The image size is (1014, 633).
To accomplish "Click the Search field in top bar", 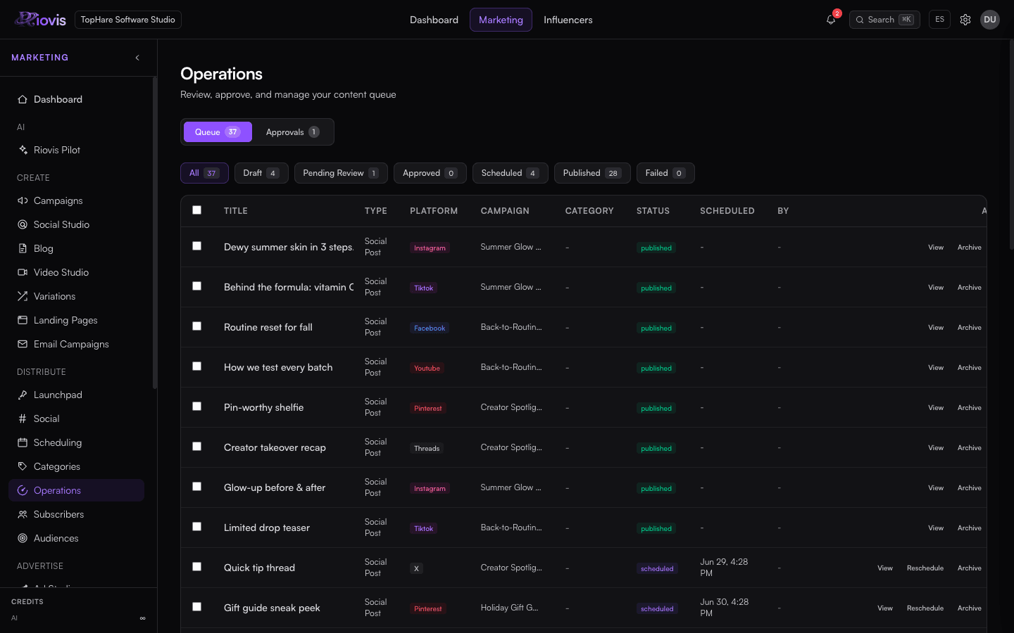I will pyautogui.click(x=884, y=20).
